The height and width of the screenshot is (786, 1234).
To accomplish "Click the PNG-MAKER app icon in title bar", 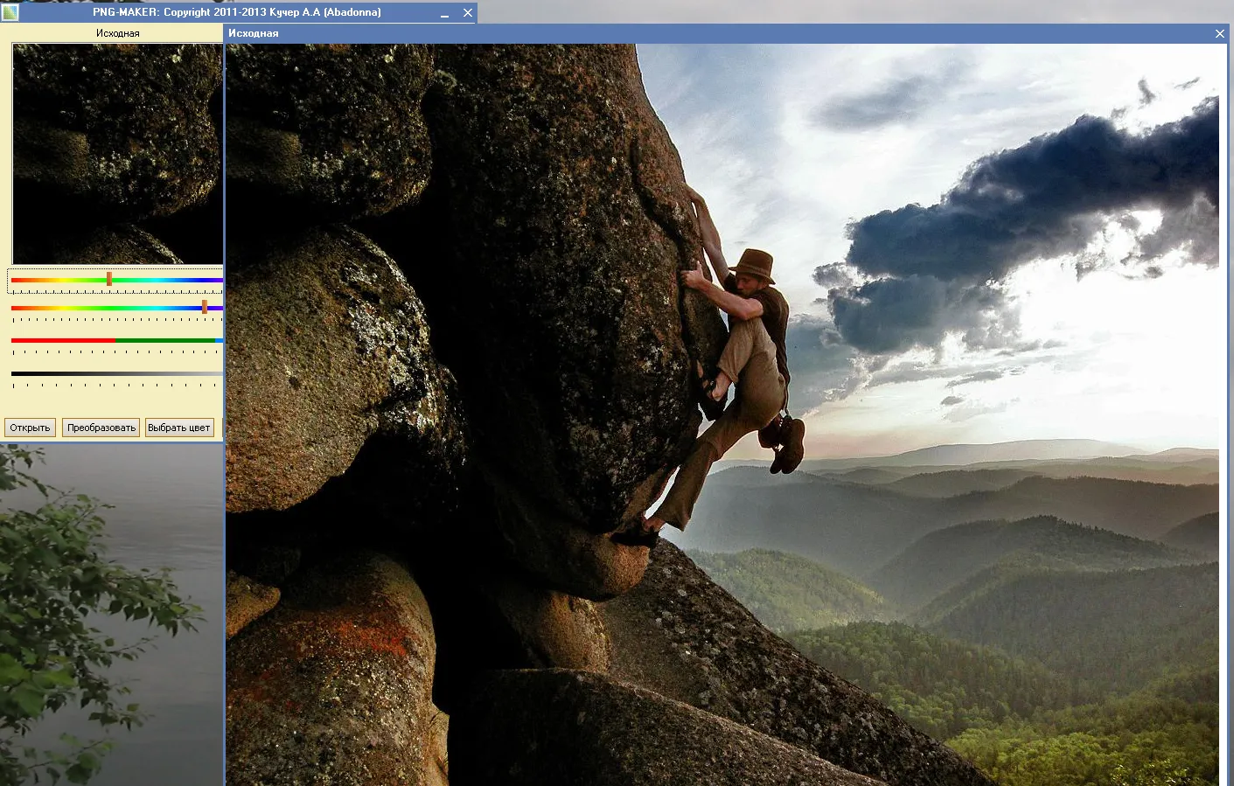I will click(x=10, y=12).
